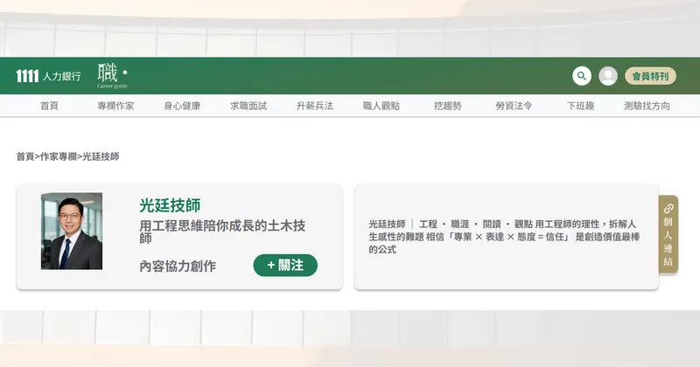Click the tagline 用工程思維陪你成長的土木技師
The image size is (700, 367).
coord(222,232)
